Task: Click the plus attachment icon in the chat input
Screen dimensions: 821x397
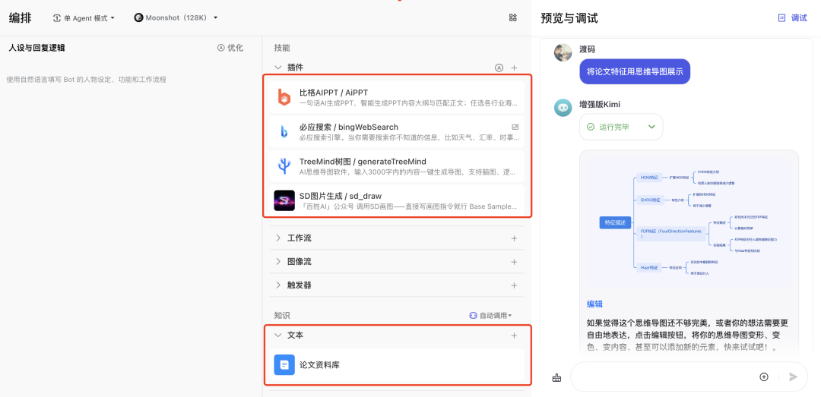Action: 764,377
